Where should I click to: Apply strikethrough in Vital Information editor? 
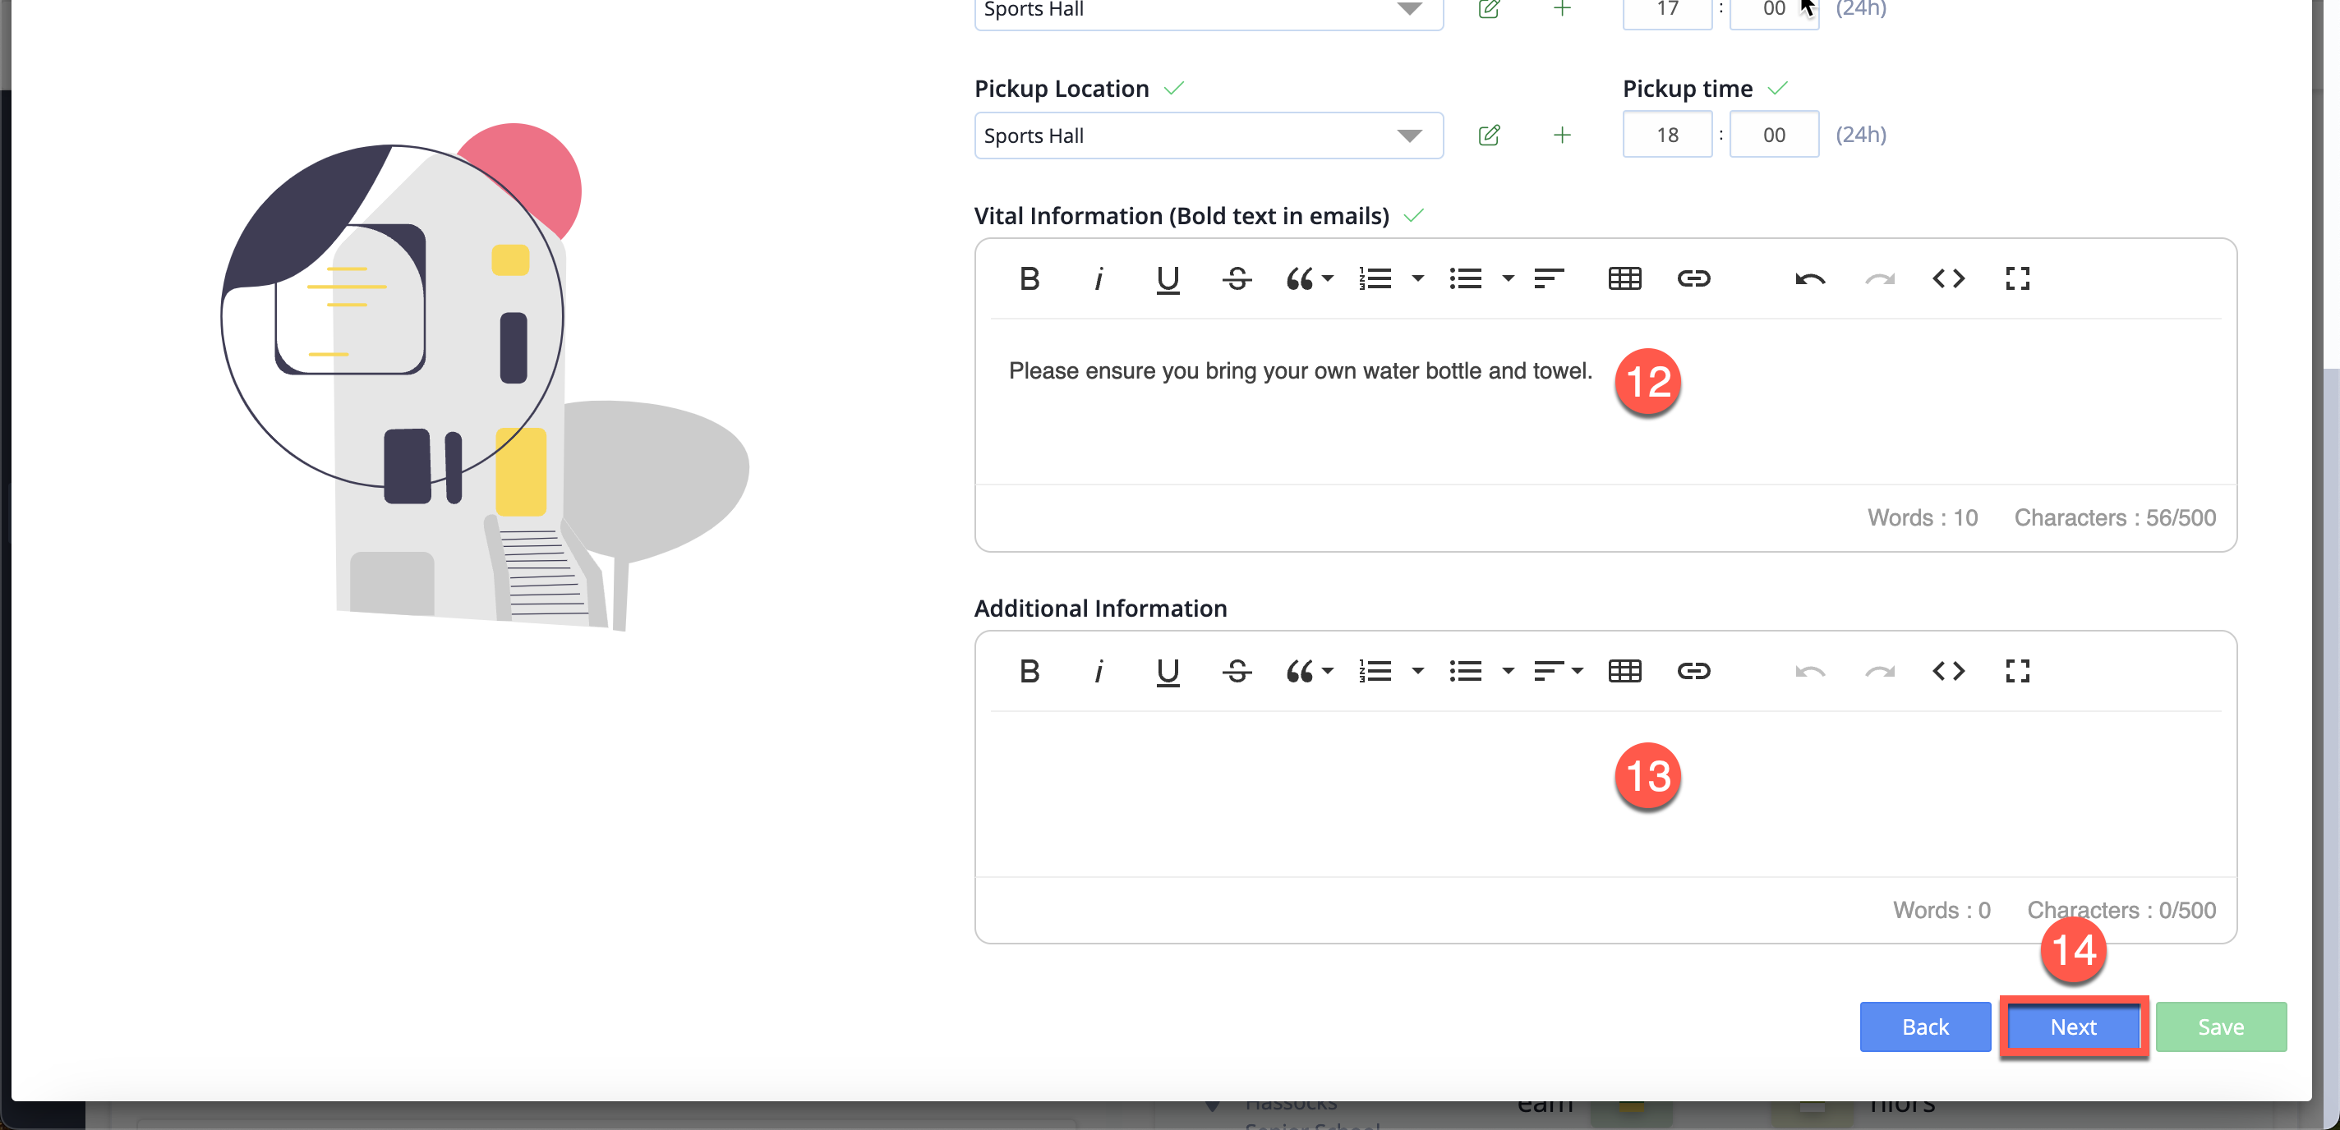click(1237, 278)
